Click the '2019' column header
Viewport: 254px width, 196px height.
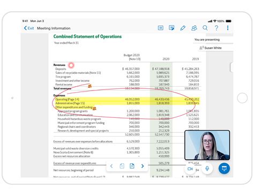click(x=195, y=59)
